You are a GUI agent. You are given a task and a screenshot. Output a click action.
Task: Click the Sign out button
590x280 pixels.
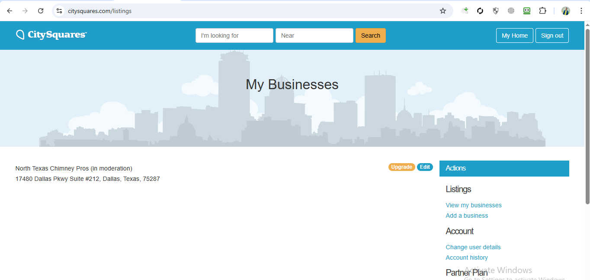tap(552, 35)
